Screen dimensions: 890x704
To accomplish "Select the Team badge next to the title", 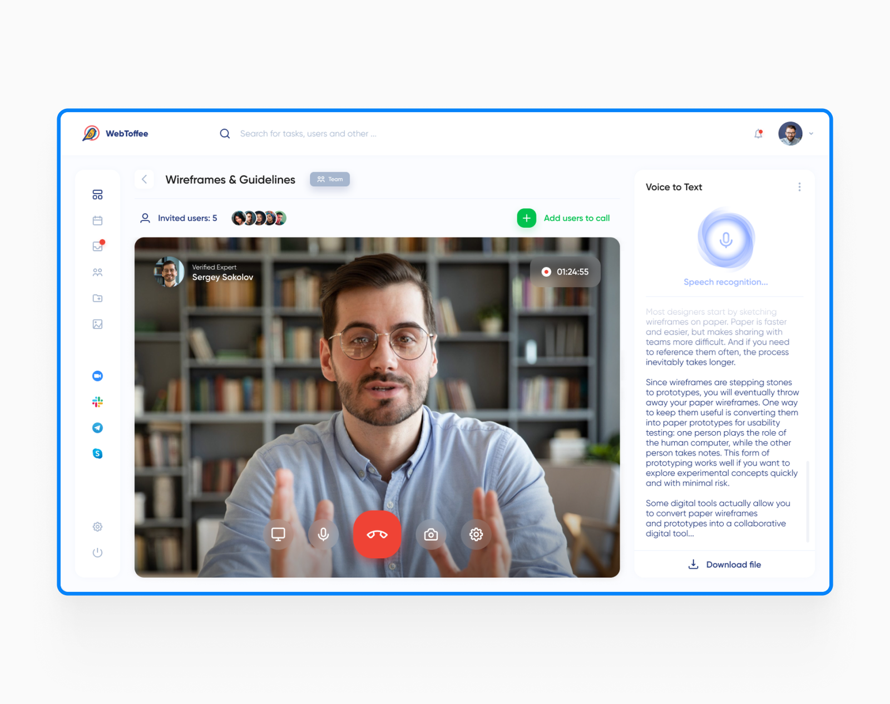I will tap(329, 179).
